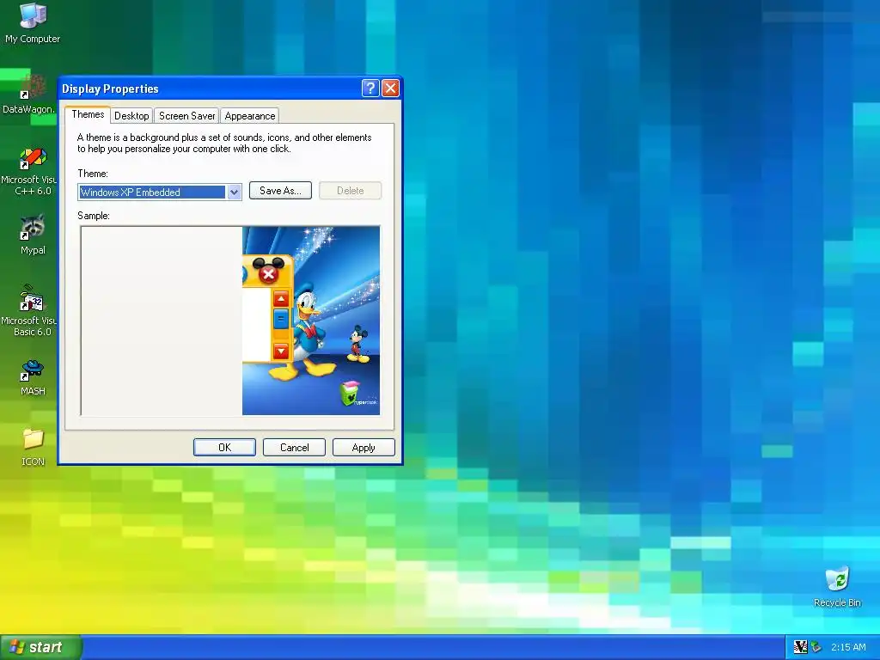Click the 2:15 AM taskbar clock

[x=848, y=647]
